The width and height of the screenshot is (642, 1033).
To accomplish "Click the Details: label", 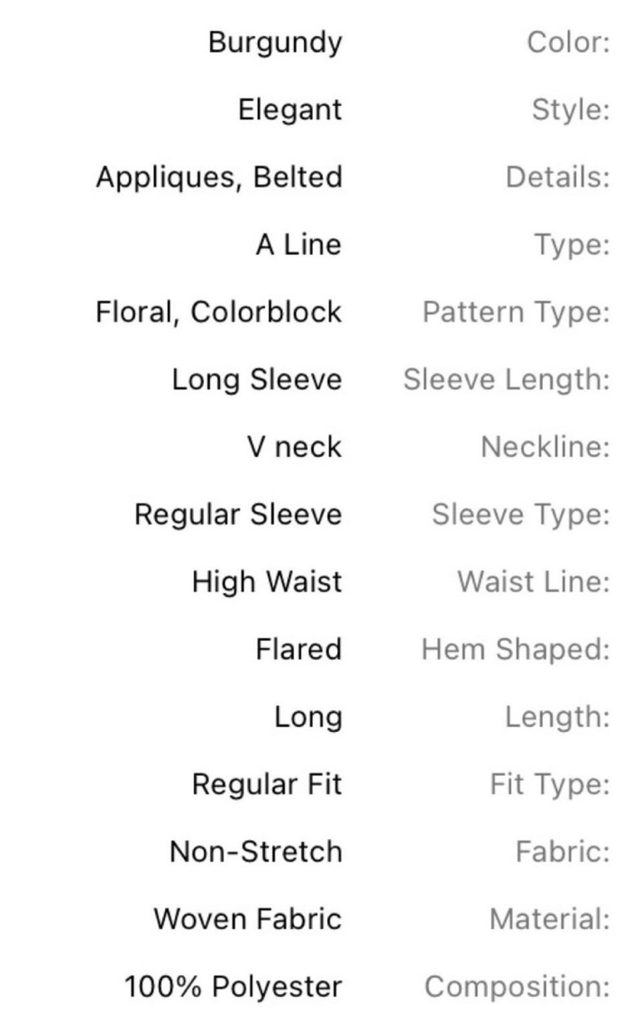I will click(558, 177).
